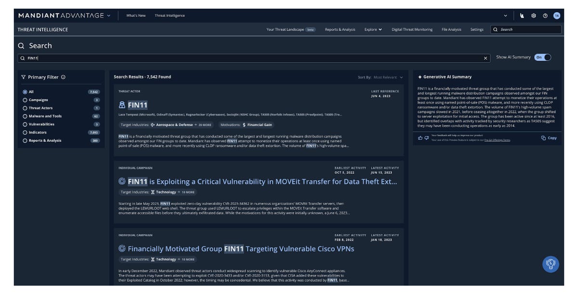This screenshot has height=299, width=578.
Task: Click the magnifier icon in main search field
Action: point(22,58)
